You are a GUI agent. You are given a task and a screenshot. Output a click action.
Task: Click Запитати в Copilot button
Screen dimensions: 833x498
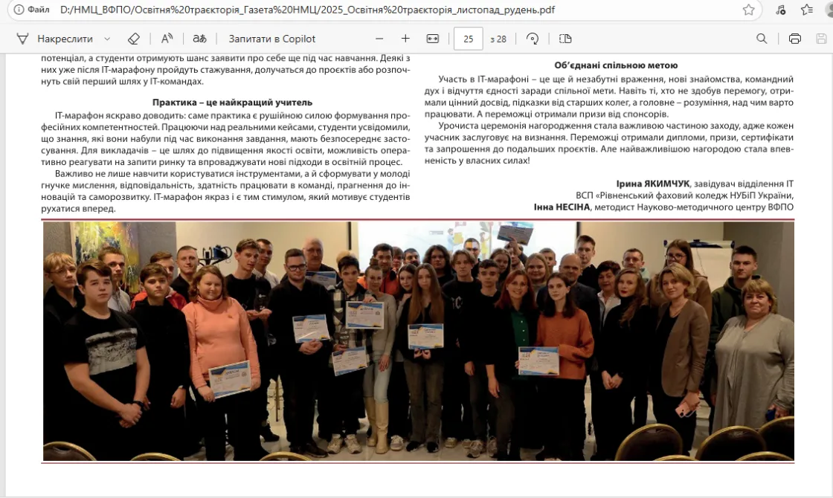[271, 39]
